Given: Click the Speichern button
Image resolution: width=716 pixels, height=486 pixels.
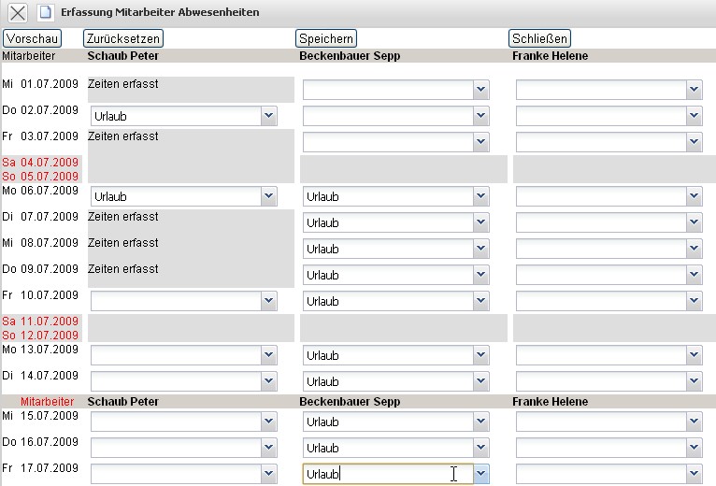Looking at the screenshot, I should click(x=326, y=38).
